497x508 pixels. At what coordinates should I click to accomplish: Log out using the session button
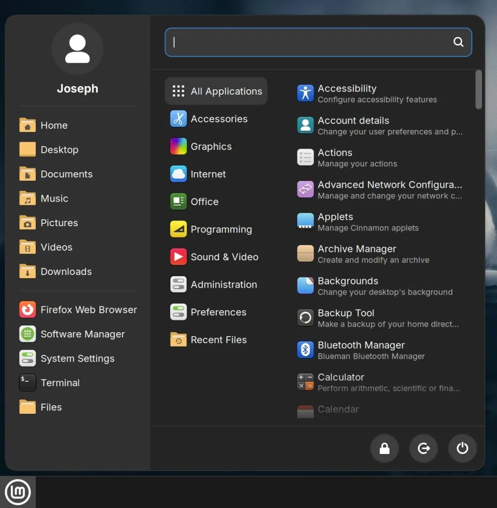(423, 448)
